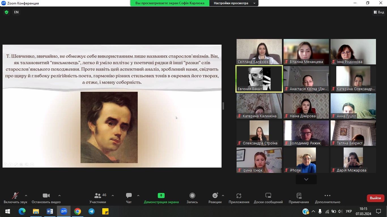The width and height of the screenshot is (387, 217).
Task: Show more participants with down chevron
Action: [x=306, y=179]
